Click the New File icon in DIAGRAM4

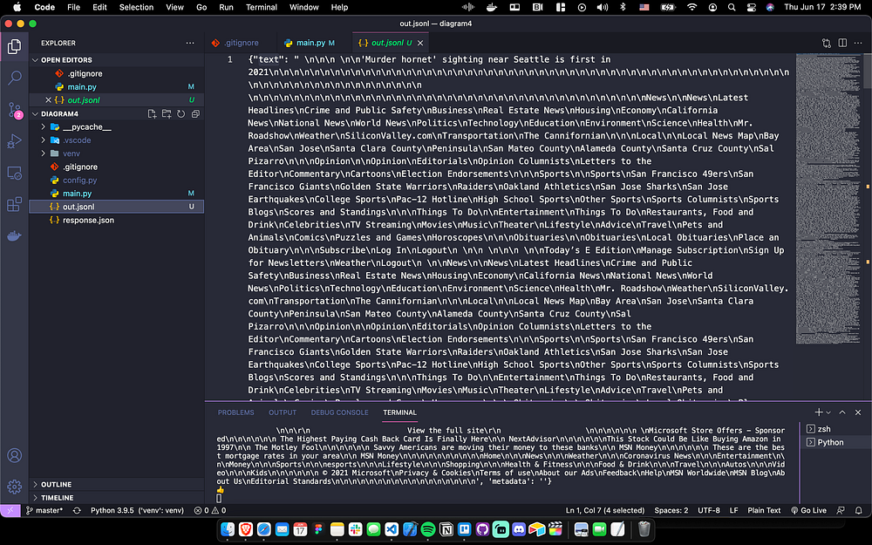(x=152, y=114)
